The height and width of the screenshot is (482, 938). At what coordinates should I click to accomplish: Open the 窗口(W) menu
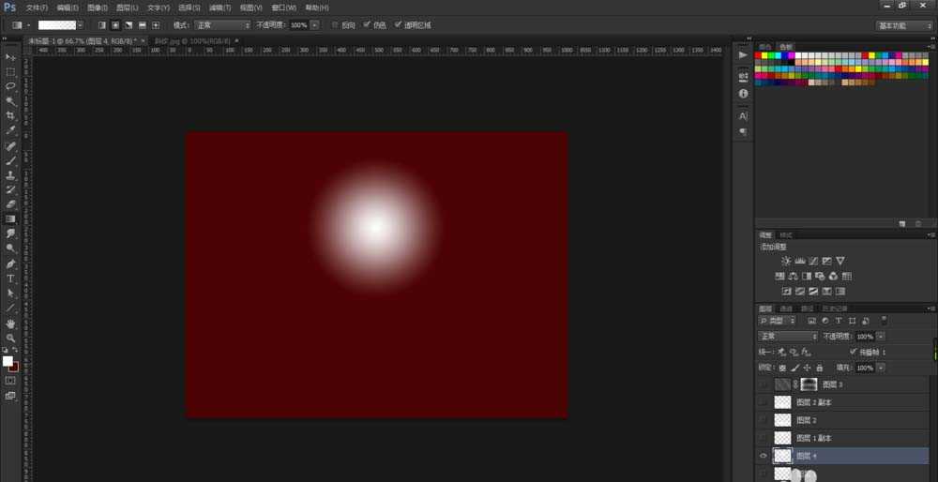tap(283, 8)
